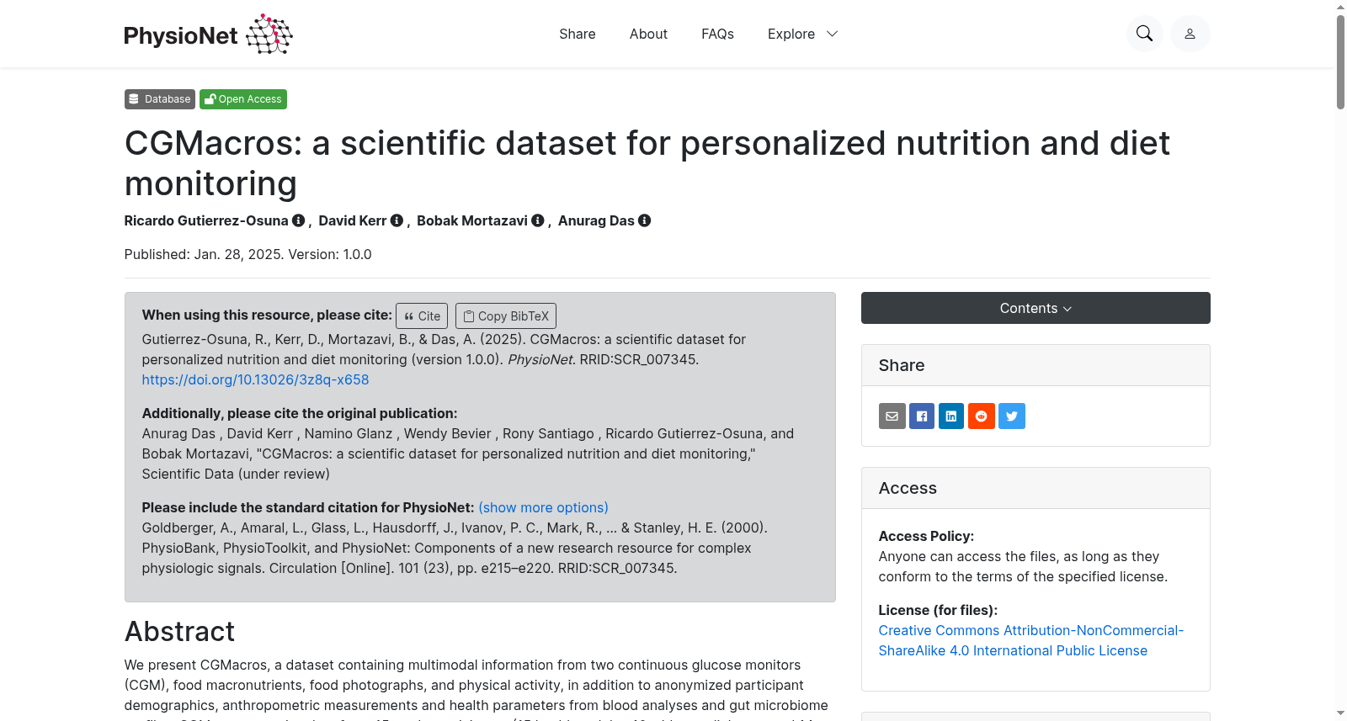Share on LinkedIn icon

pos(951,416)
